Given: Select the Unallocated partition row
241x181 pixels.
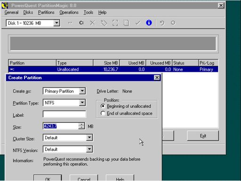Looking at the screenshot, I should pyautogui.click(x=113, y=69).
